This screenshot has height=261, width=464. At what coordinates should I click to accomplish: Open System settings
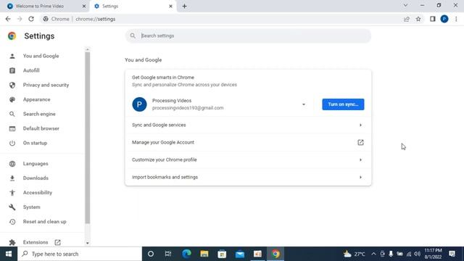point(31,207)
